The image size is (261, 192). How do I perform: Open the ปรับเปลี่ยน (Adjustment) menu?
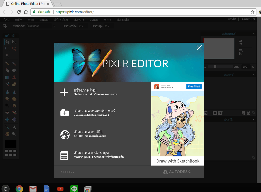tap(61, 20)
